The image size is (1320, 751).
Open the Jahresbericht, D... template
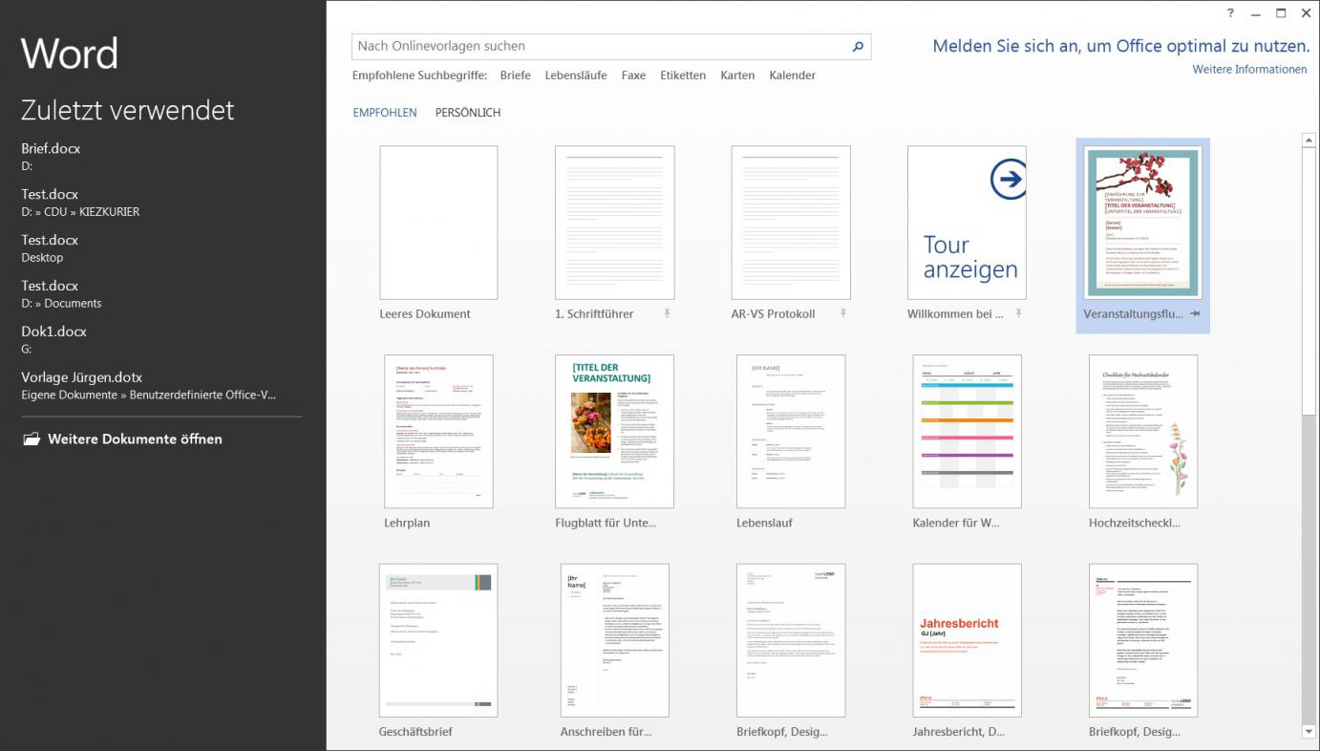point(967,640)
